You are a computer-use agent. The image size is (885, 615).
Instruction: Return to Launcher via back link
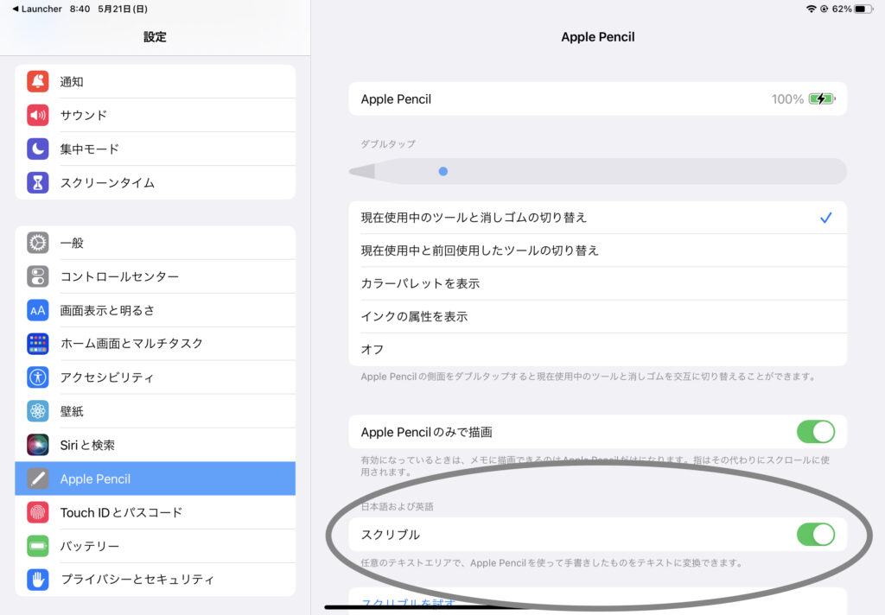37,9
